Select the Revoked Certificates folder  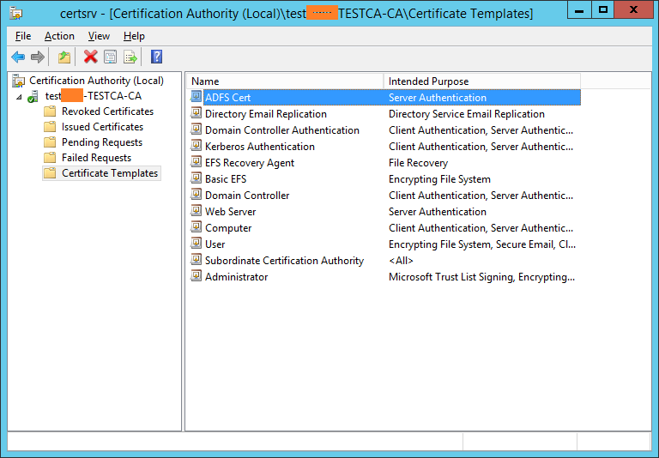click(x=107, y=111)
